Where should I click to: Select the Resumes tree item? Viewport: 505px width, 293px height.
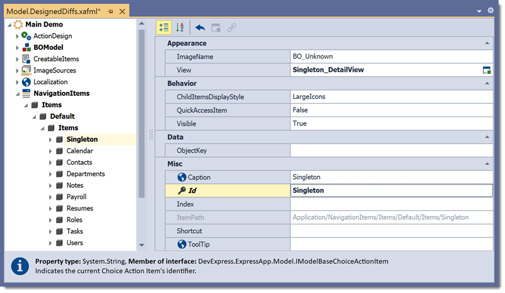click(x=79, y=209)
